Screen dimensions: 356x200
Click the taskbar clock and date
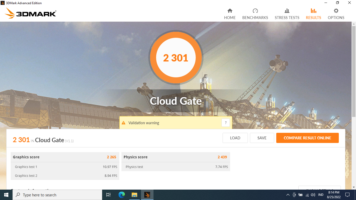pyautogui.click(x=334, y=195)
